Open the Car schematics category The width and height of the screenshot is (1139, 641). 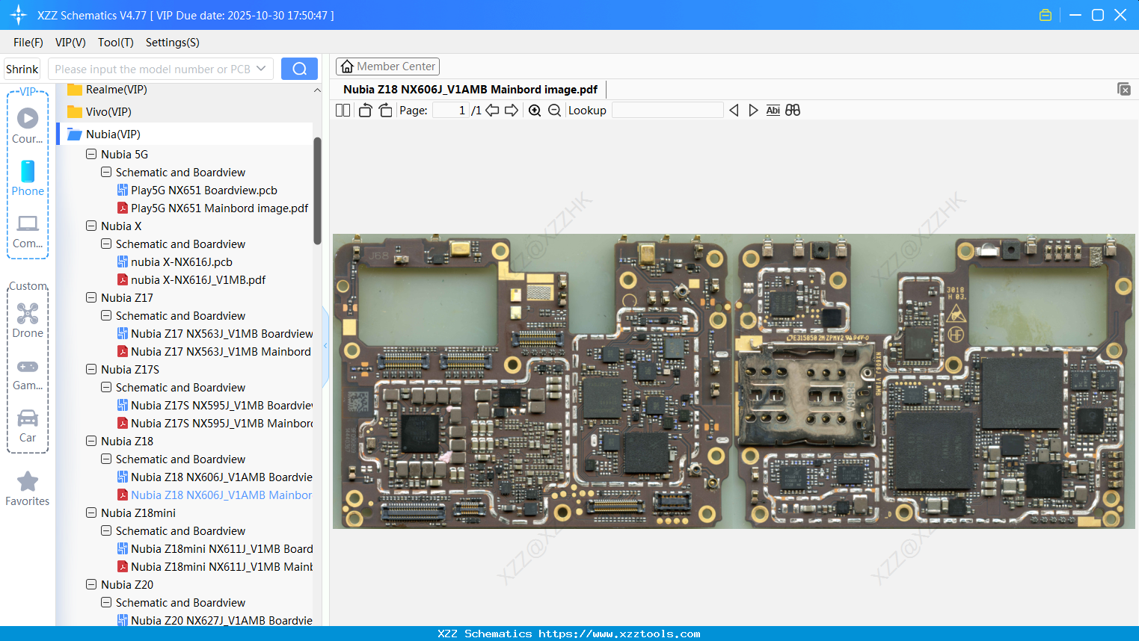click(28, 426)
